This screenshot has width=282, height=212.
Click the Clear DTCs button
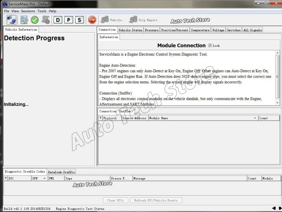point(115,200)
